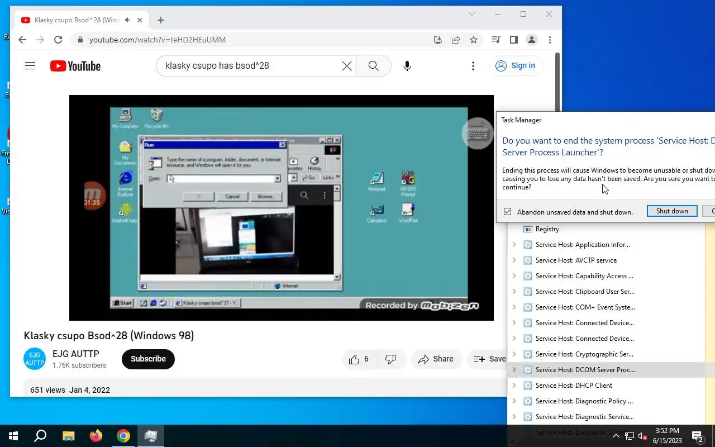Expand Service Host: Application Infor... row
The image size is (715, 447).
pos(514,245)
